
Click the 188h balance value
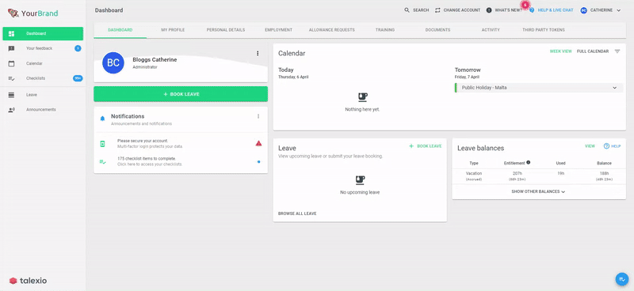coord(604,173)
